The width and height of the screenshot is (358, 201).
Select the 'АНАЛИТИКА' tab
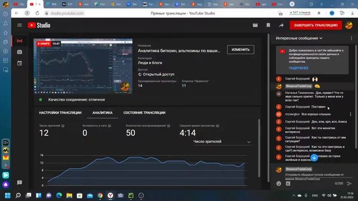pyautogui.click(x=102, y=113)
